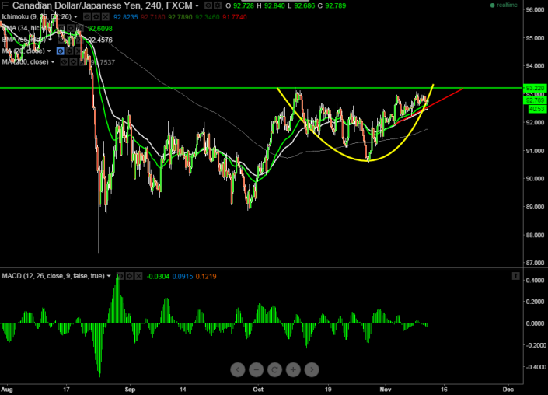This screenshot has width=548, height=395.
Task: Click the MACD value 0.0915
Action: coord(183,277)
